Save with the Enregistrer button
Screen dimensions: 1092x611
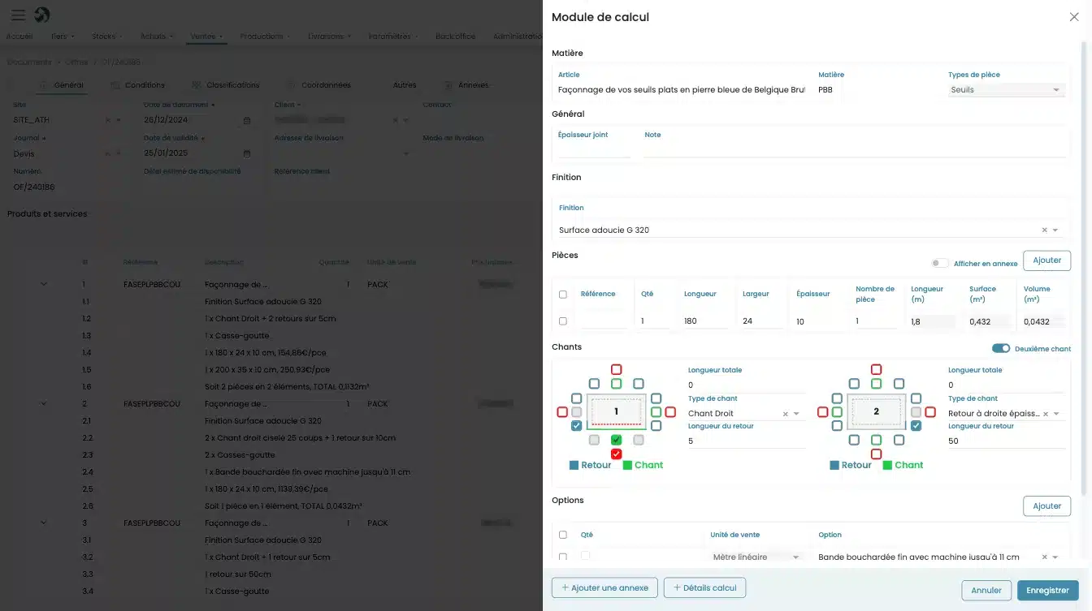click(1047, 591)
